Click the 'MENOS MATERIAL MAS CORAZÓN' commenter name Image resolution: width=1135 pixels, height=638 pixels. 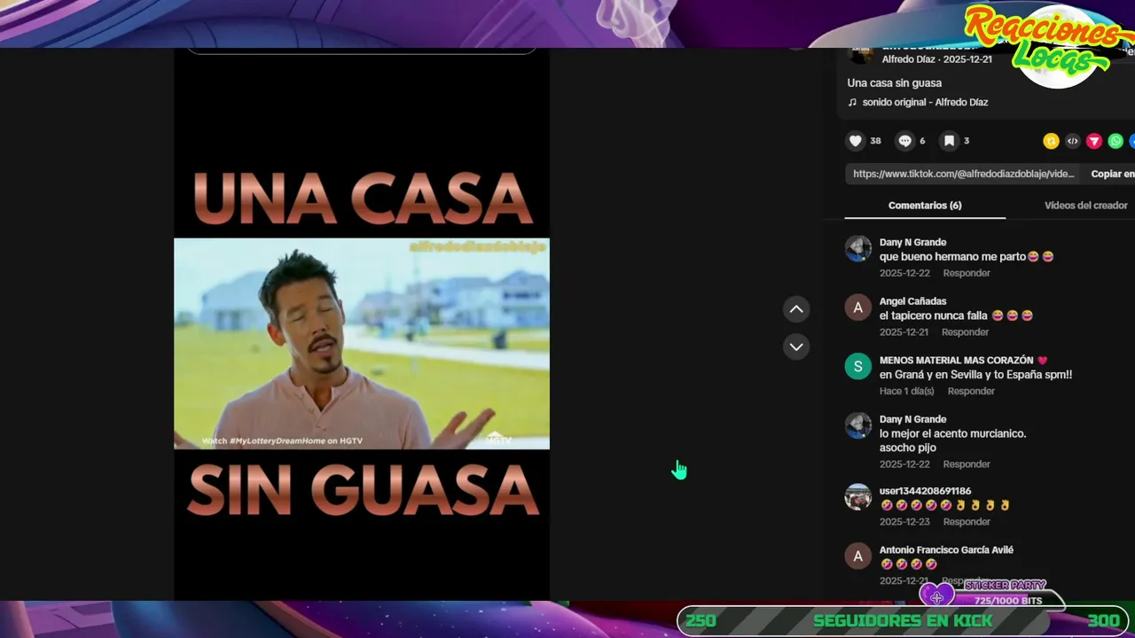(956, 361)
